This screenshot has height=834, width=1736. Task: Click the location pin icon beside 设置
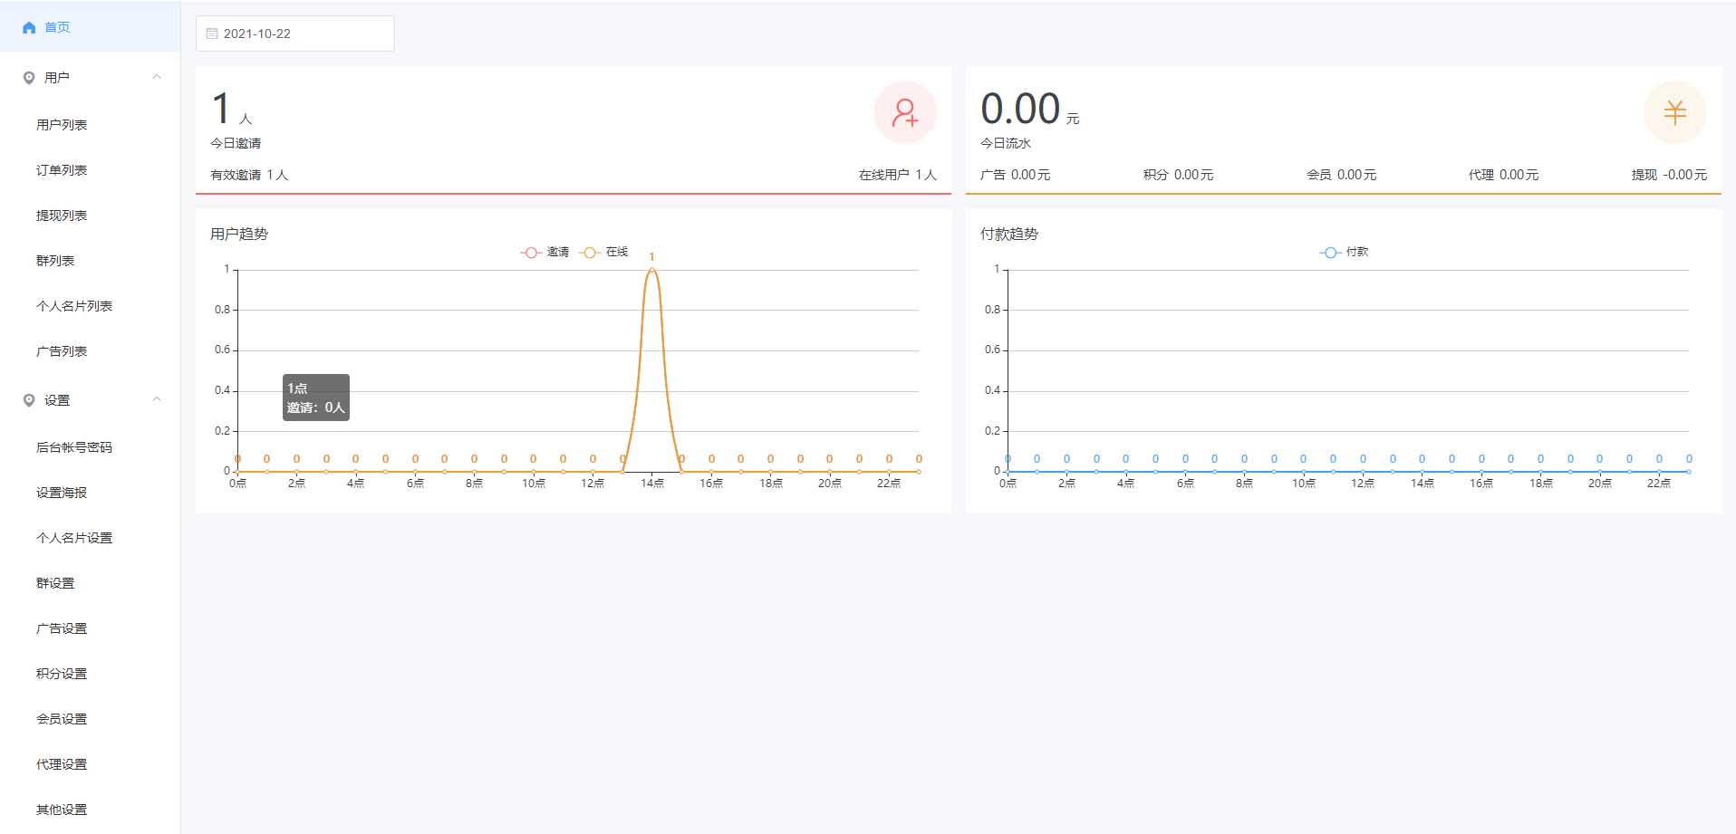[29, 400]
